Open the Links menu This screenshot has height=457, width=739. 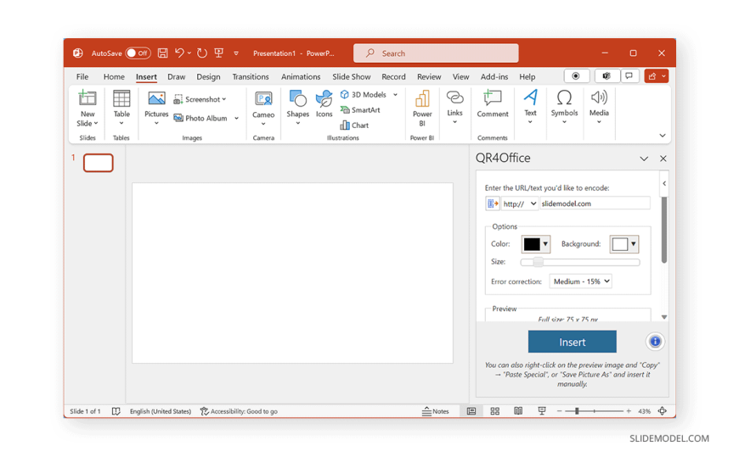454,108
